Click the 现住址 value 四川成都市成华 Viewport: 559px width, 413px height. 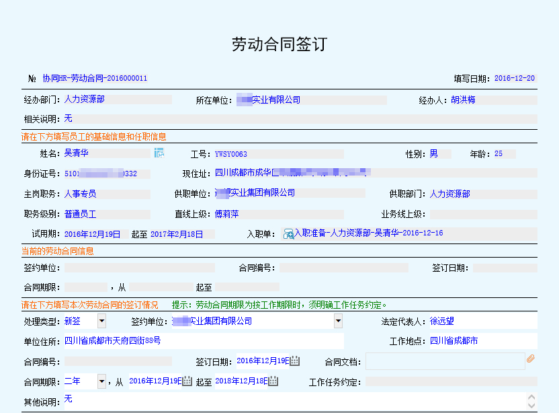coord(243,173)
